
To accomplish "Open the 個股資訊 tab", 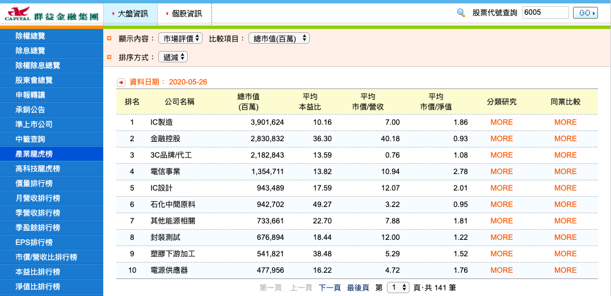I will pos(184,14).
